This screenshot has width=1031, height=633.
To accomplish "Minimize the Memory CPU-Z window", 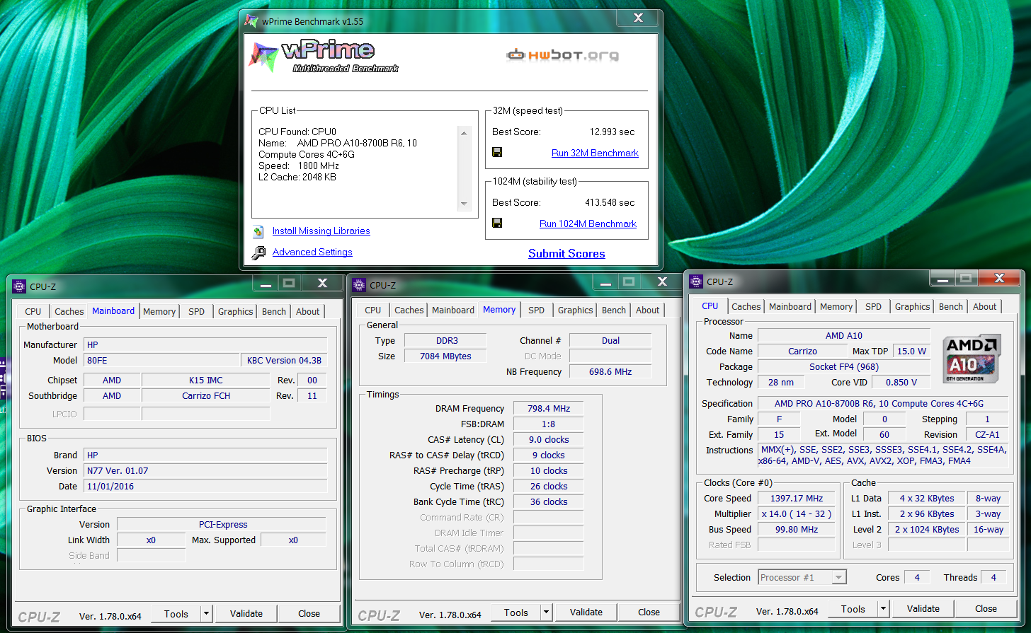I will click(606, 281).
